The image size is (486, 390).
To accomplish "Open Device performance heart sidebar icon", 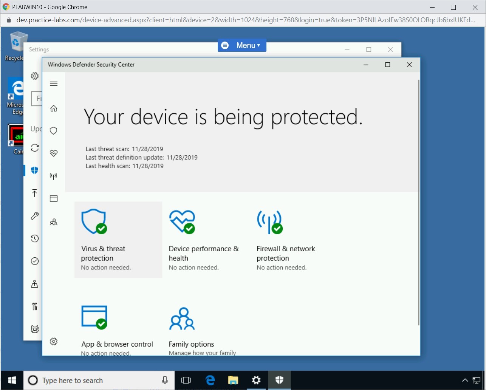I will (x=54, y=153).
